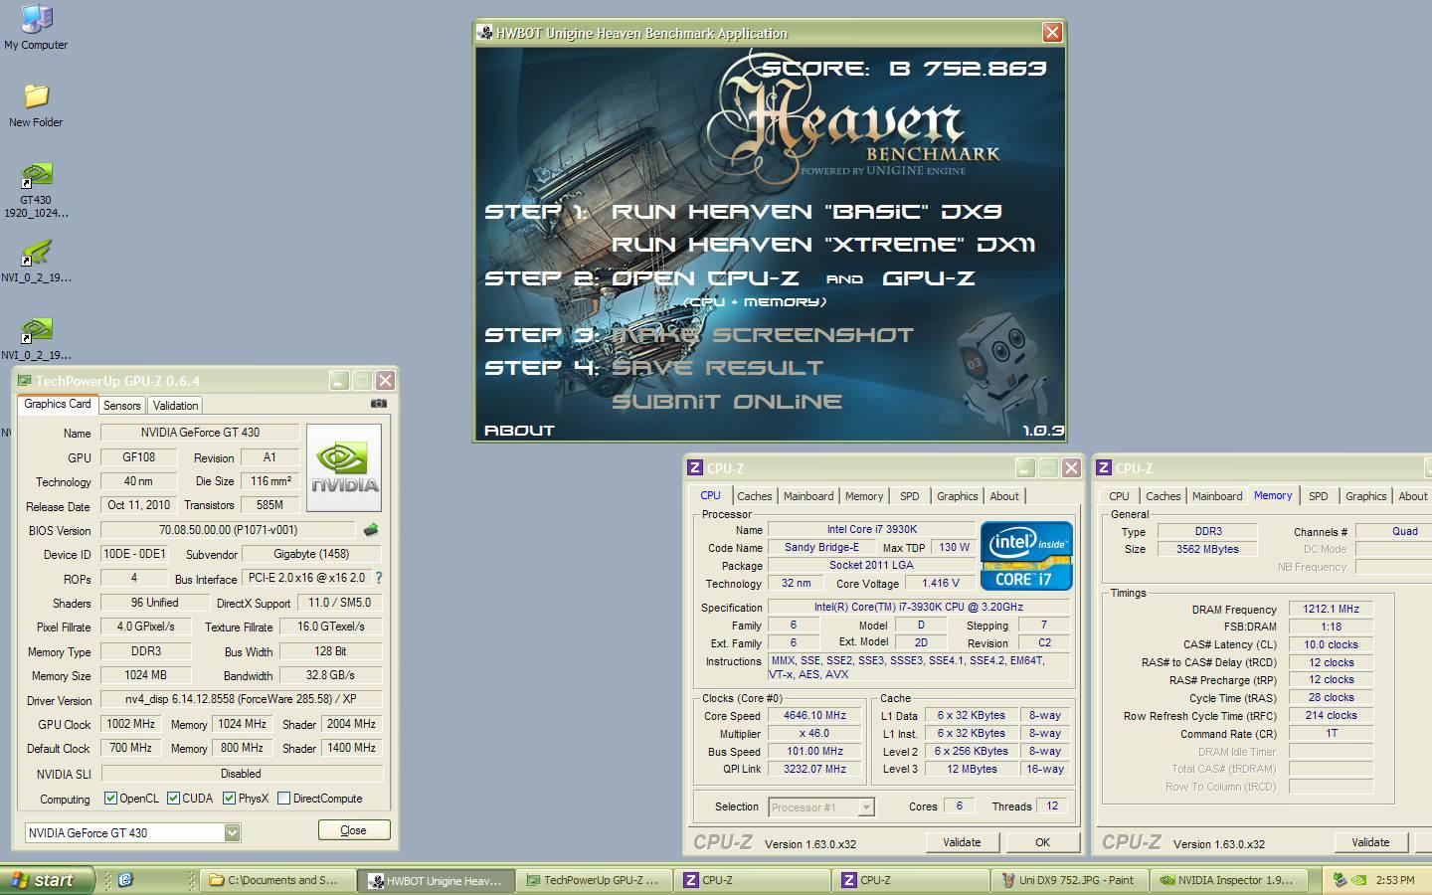Click Submit Online in Heaven
Viewport: 1432px width, 895px height.
coord(727,402)
